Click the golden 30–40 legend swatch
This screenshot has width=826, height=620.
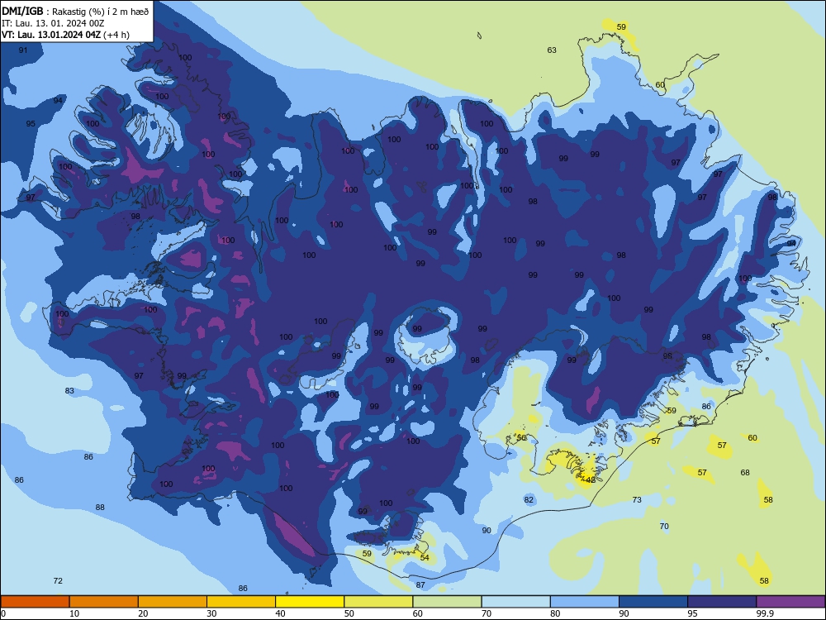[x=241, y=602]
